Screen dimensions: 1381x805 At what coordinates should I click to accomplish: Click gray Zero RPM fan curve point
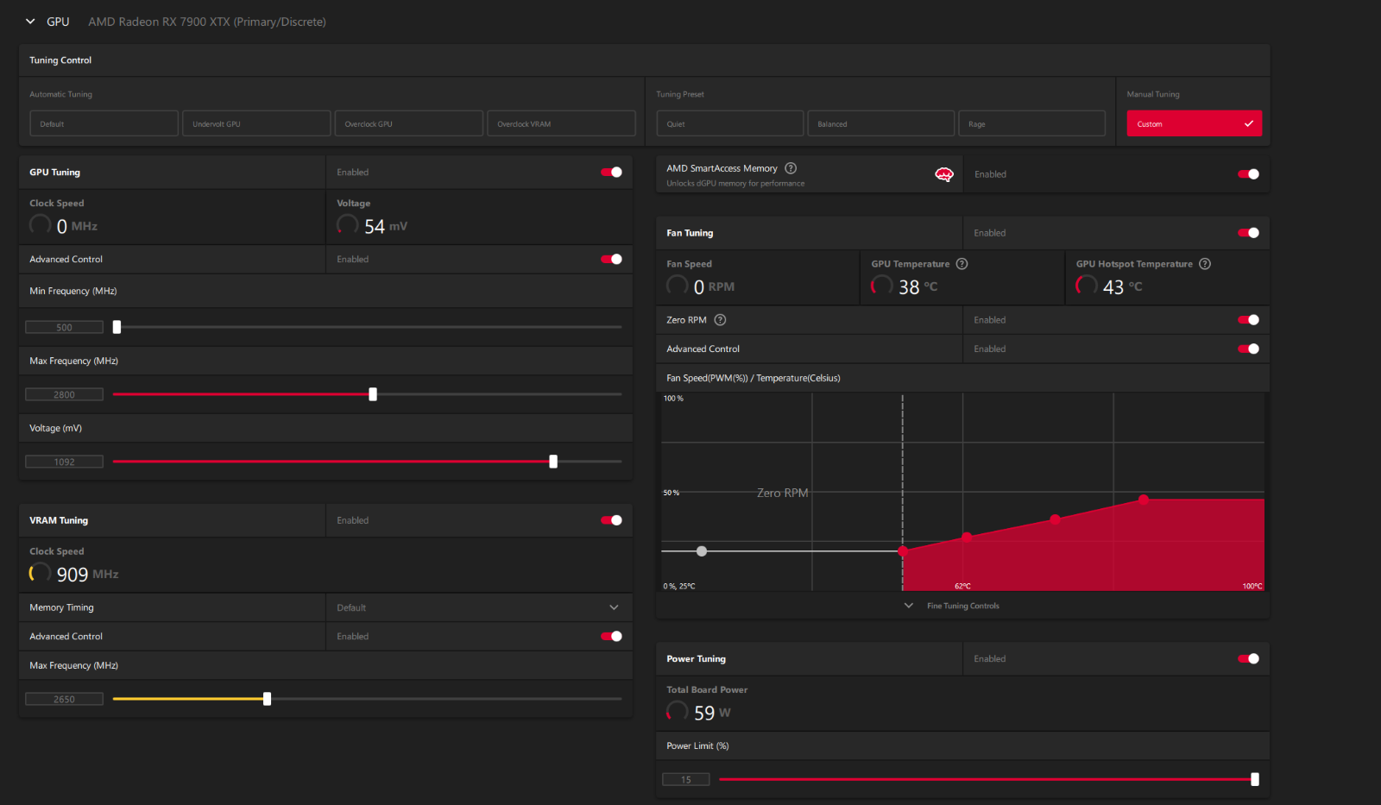pos(702,550)
